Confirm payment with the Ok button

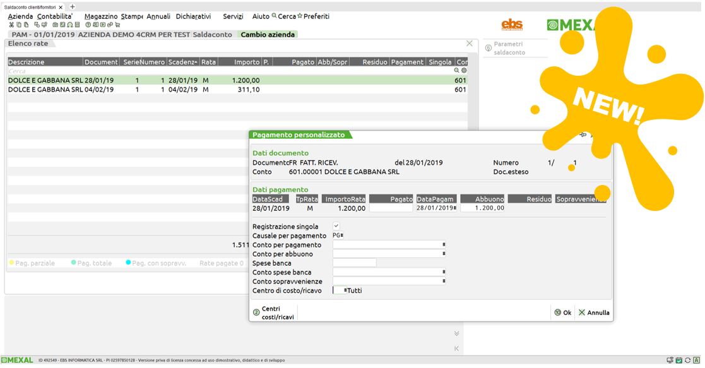click(x=562, y=312)
